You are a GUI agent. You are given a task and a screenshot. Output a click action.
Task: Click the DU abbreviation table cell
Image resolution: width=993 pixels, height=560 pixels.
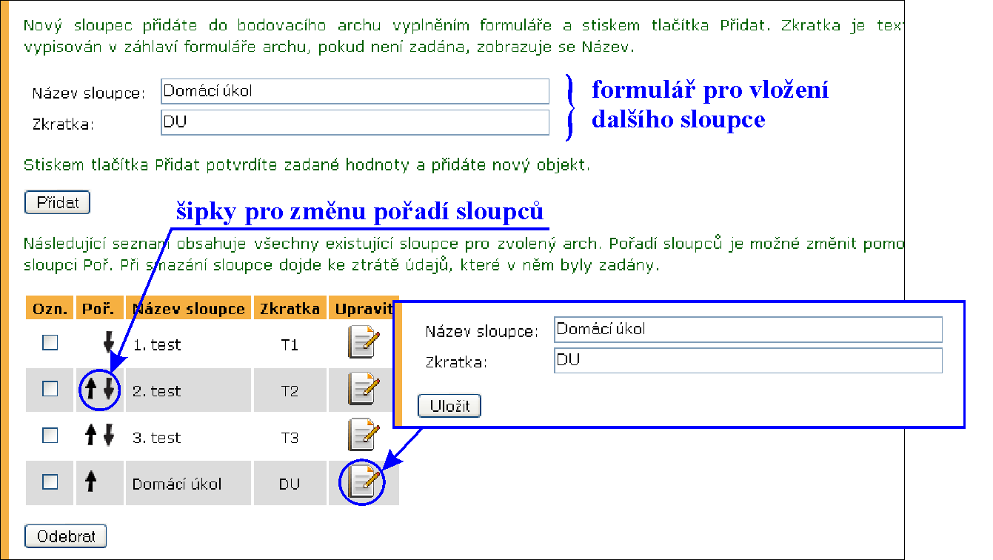pyautogui.click(x=290, y=484)
